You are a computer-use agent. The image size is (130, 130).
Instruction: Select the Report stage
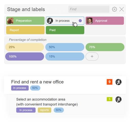pos(25,30)
